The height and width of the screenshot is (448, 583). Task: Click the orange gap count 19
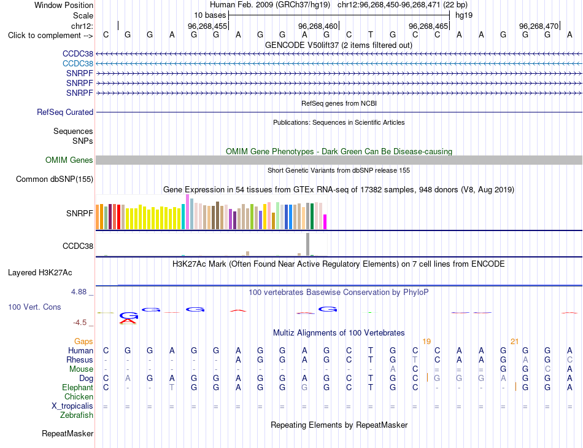427,342
